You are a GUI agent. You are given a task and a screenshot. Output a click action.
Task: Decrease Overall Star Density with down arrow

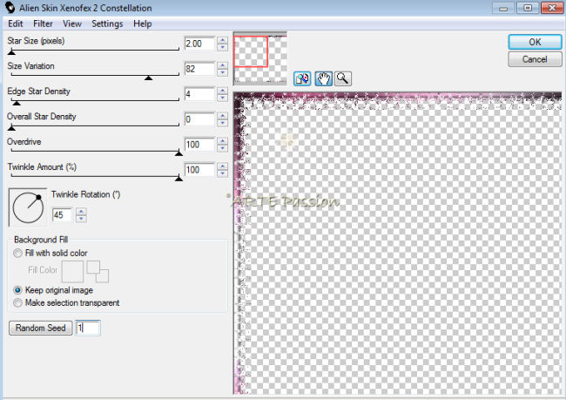click(223, 123)
